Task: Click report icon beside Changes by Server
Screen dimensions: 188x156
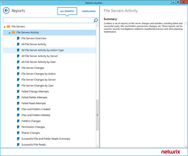Action: (x=18, y=80)
